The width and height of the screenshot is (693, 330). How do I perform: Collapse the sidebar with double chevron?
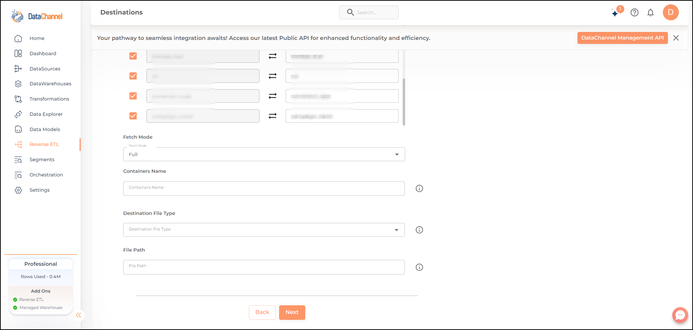click(x=78, y=315)
